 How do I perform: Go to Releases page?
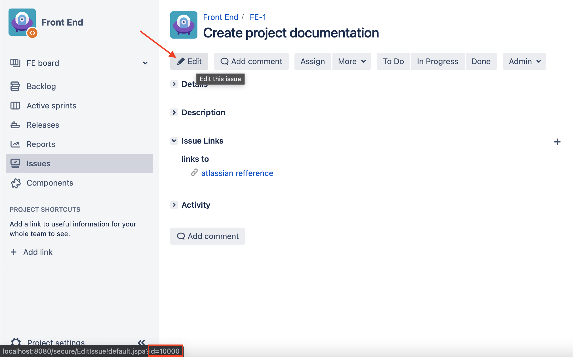pyautogui.click(x=43, y=125)
